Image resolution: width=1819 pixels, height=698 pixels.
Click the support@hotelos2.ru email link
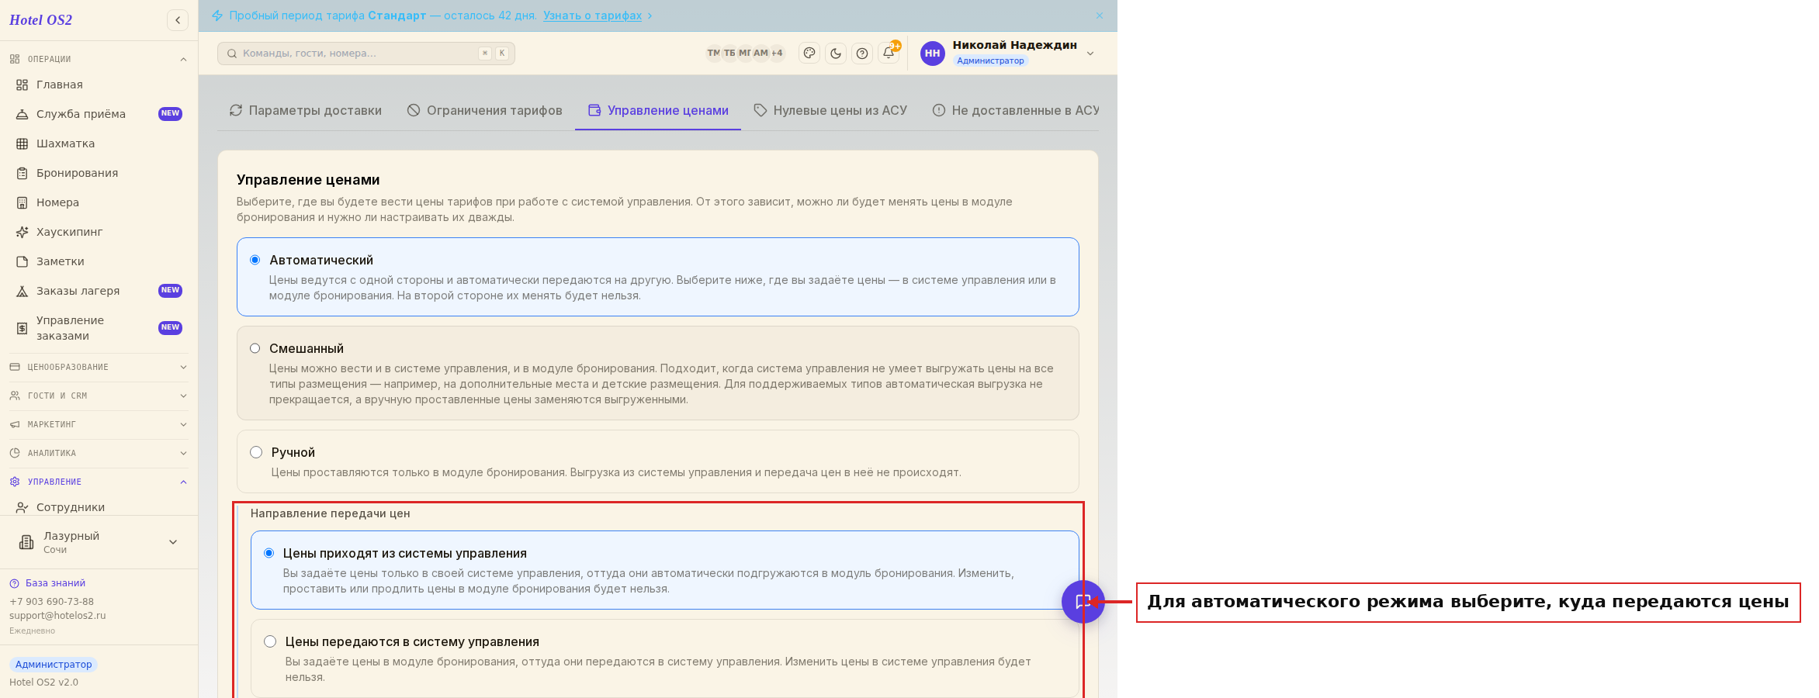coord(57,616)
